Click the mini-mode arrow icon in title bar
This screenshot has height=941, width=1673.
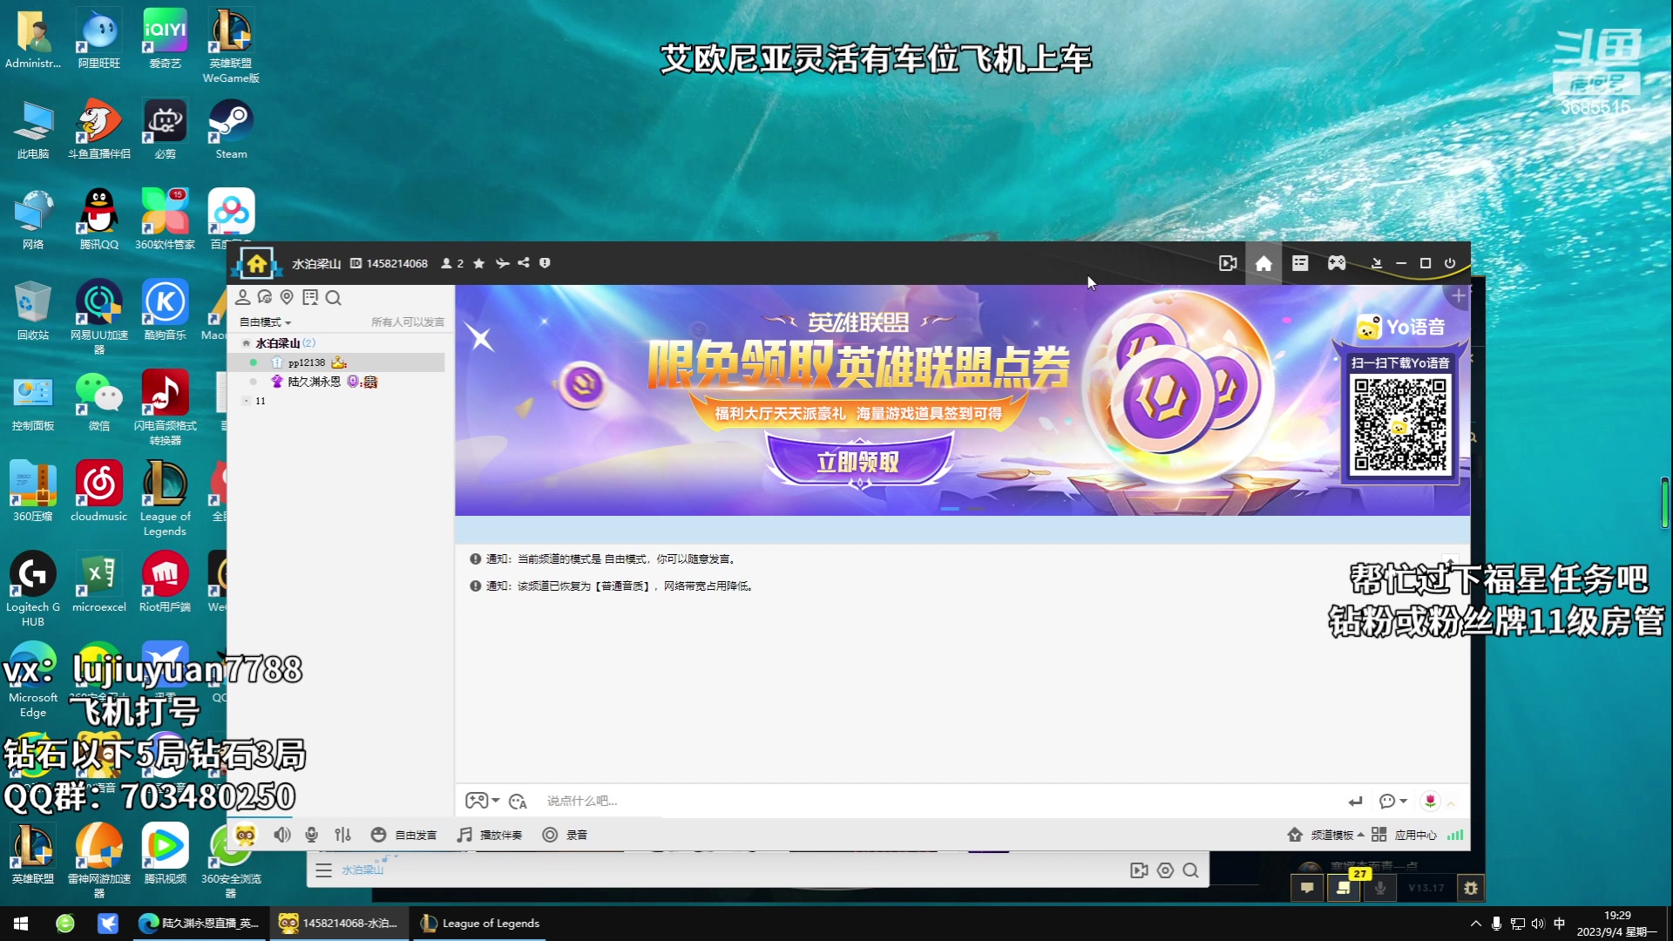coord(1377,263)
